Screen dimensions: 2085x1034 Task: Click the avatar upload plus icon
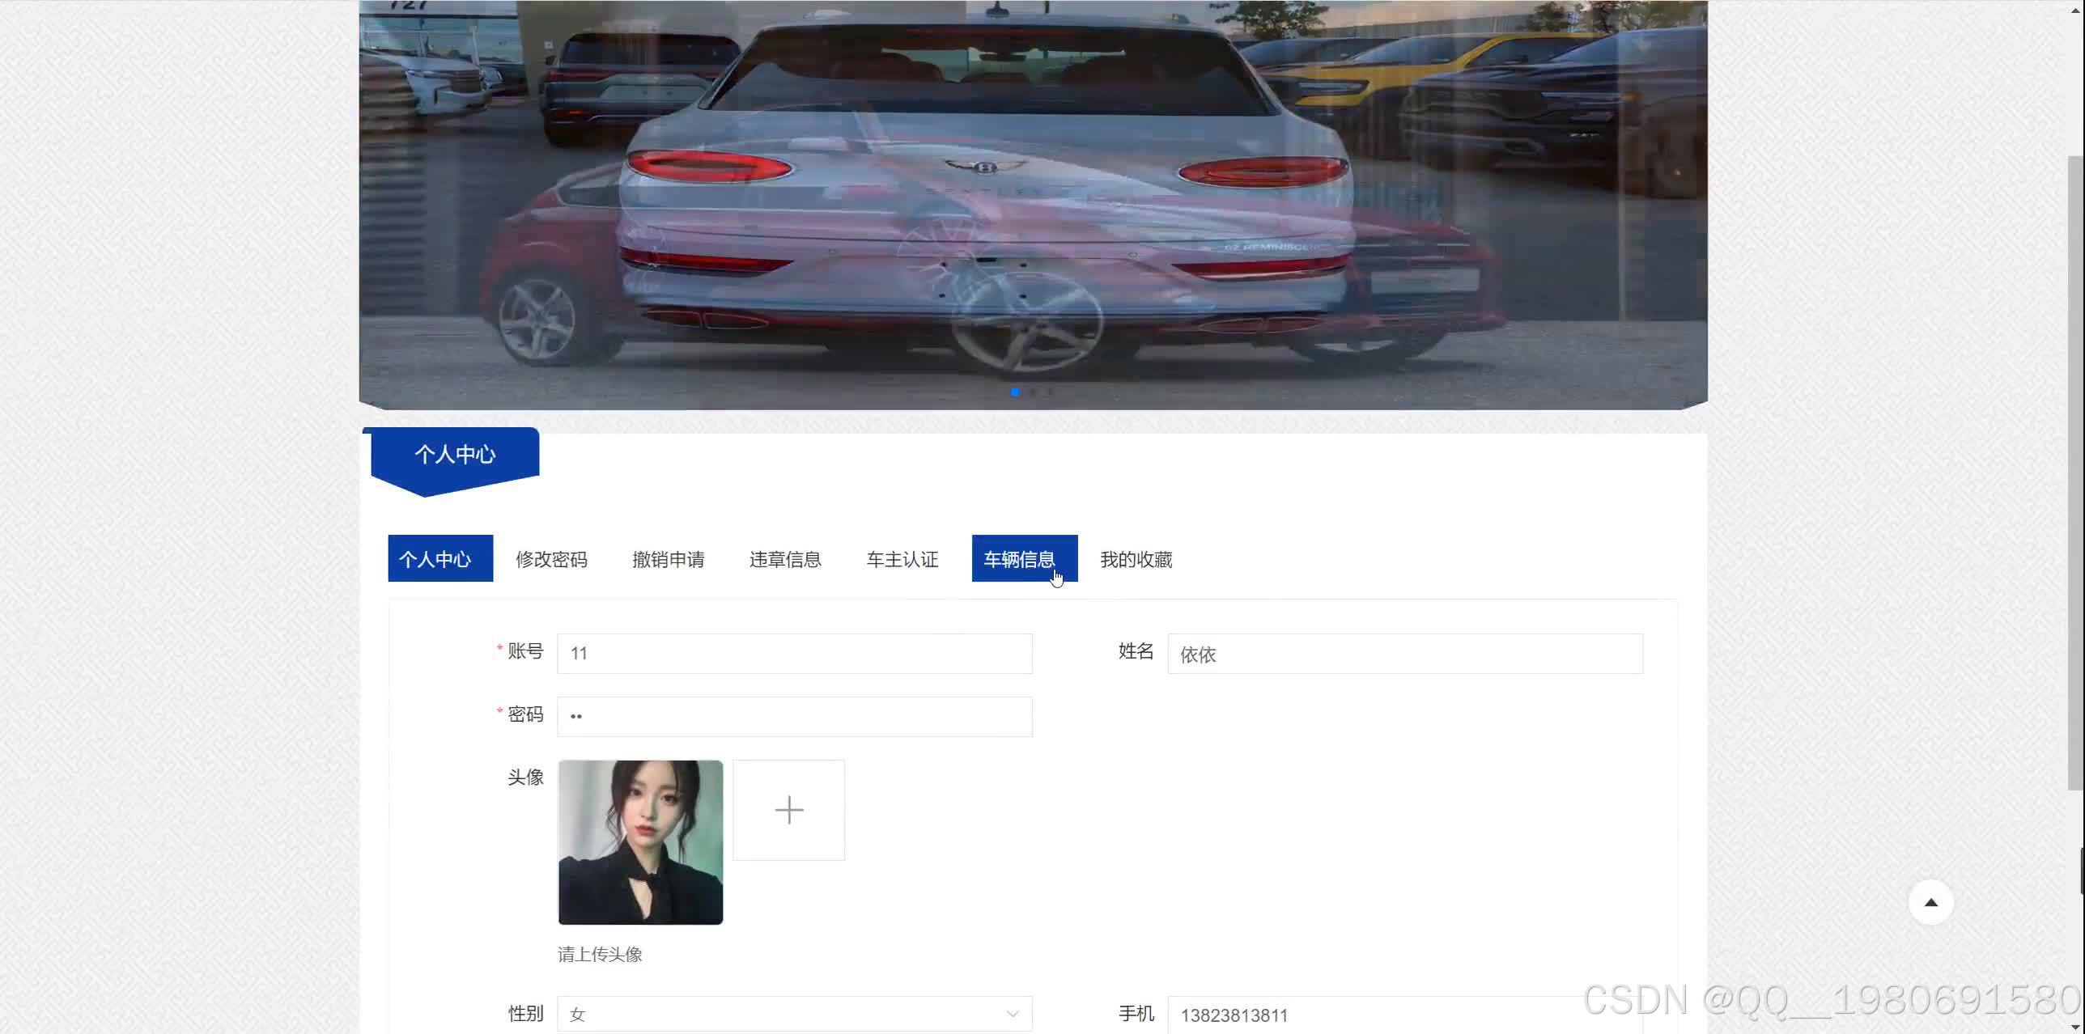point(788,809)
